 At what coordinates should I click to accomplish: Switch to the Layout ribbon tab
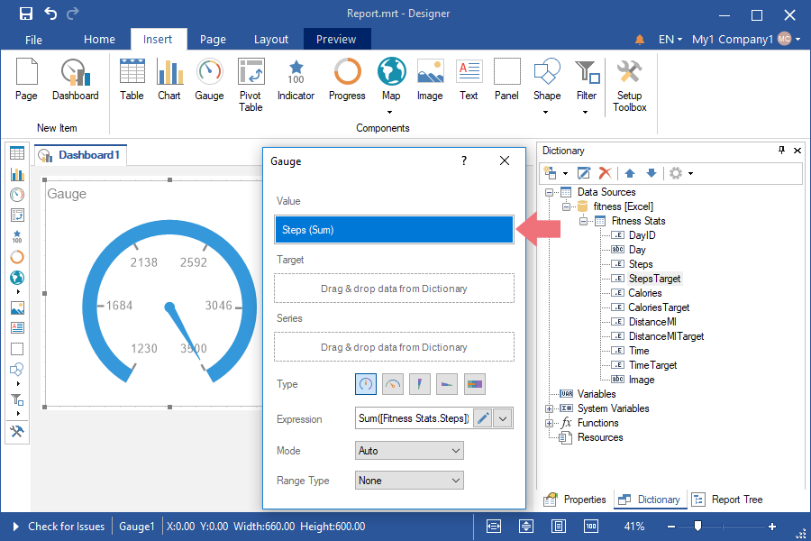271,40
